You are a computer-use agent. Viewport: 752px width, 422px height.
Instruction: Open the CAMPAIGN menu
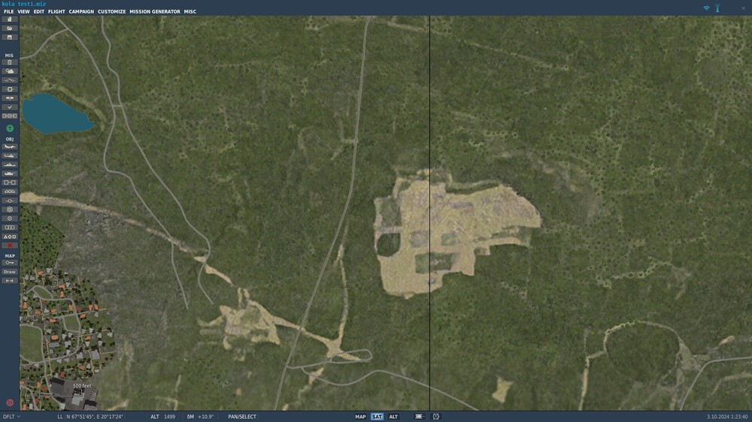point(81,11)
